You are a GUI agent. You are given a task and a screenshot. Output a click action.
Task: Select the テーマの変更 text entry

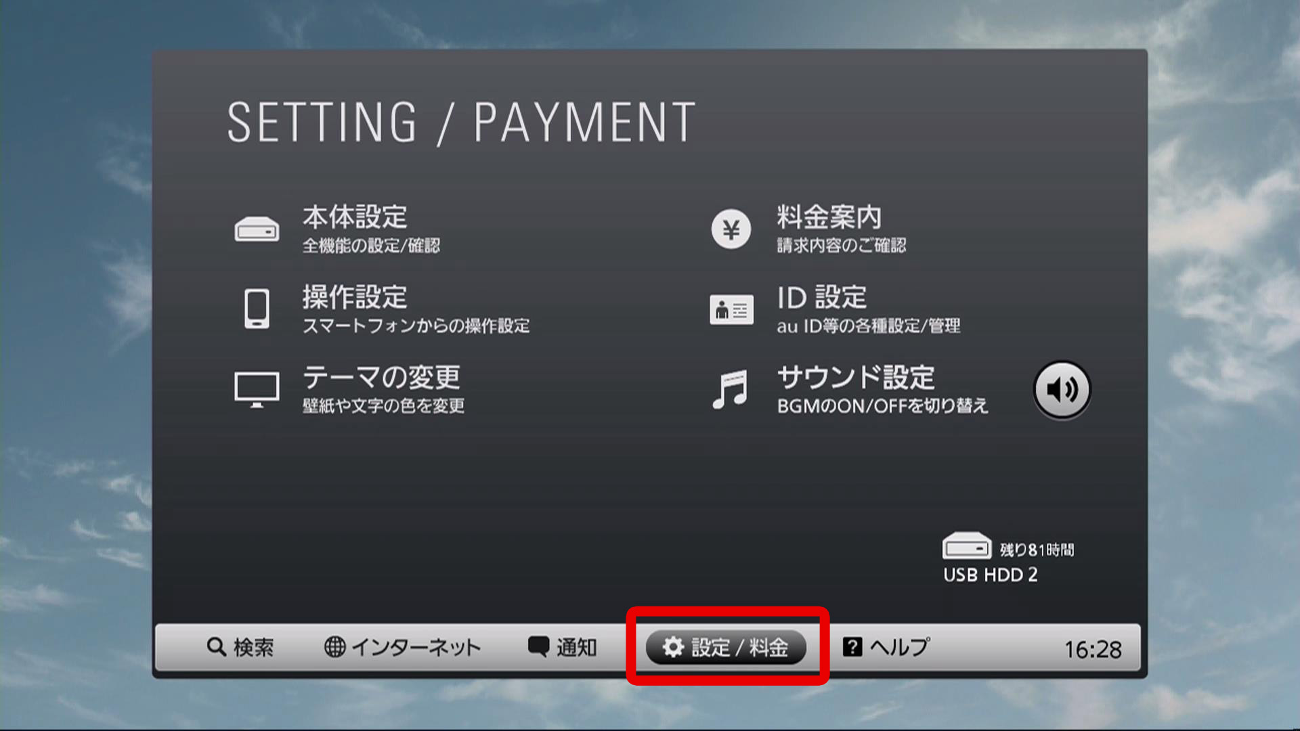click(x=381, y=378)
